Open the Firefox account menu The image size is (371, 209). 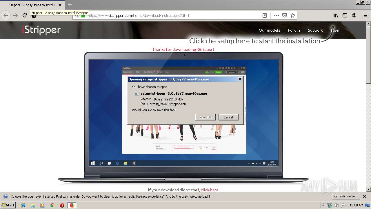tap(354, 15)
